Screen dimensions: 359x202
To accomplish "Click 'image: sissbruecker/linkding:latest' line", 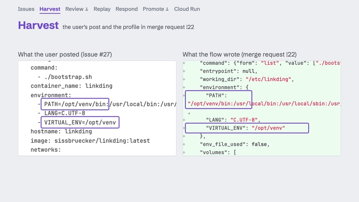I will [x=90, y=140].
